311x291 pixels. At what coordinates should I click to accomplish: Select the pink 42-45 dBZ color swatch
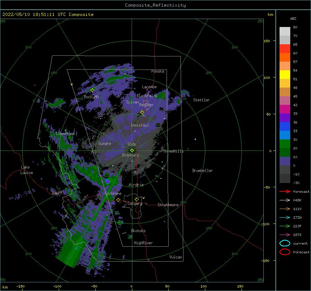coord(285,100)
